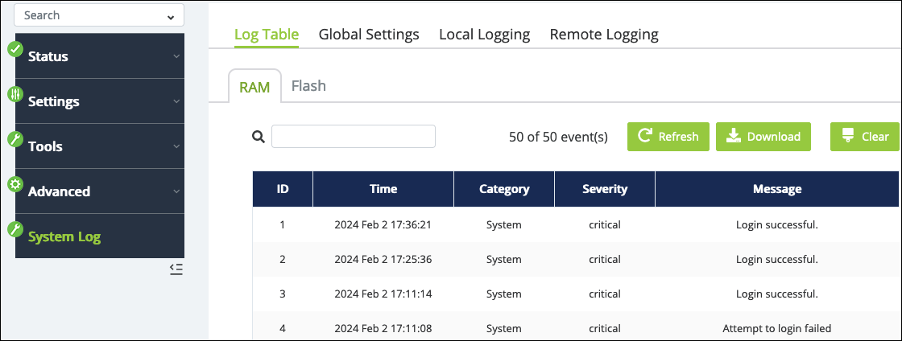902x341 pixels.
Task: Click the log filter input field
Action: coord(354,137)
